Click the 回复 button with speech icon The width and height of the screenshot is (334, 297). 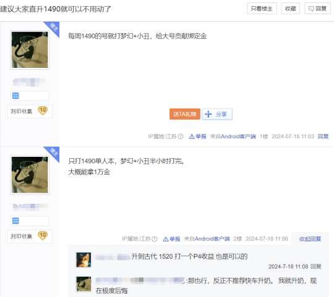tap(317, 9)
